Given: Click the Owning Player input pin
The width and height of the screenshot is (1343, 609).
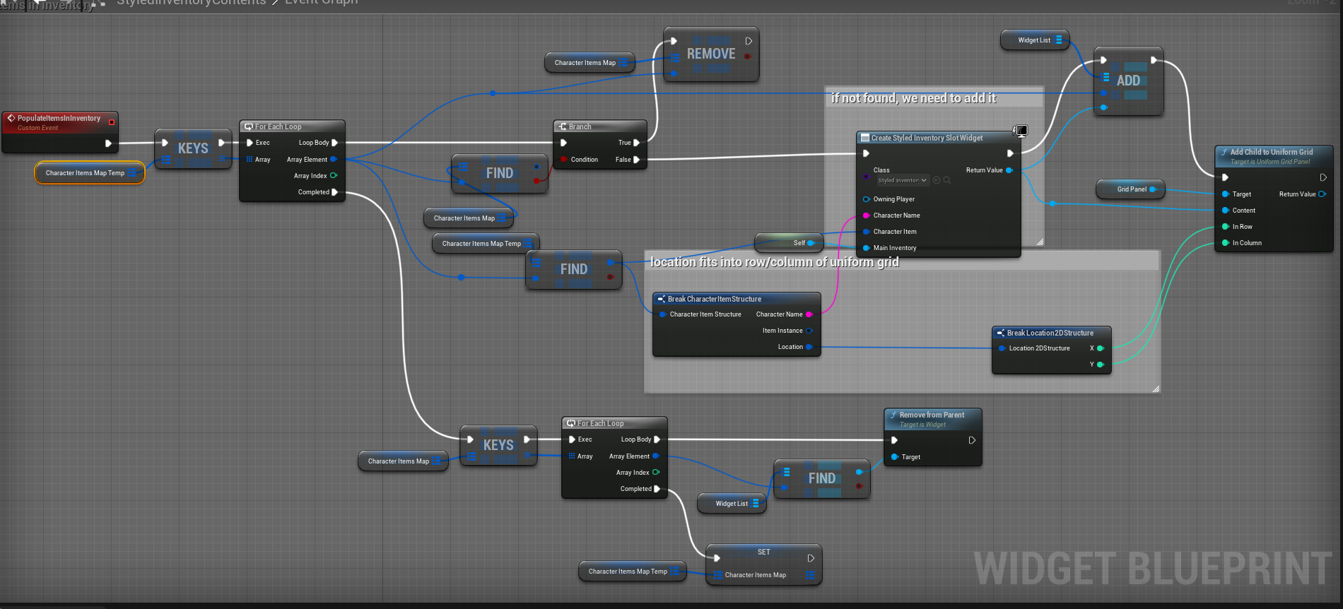Looking at the screenshot, I should (867, 199).
